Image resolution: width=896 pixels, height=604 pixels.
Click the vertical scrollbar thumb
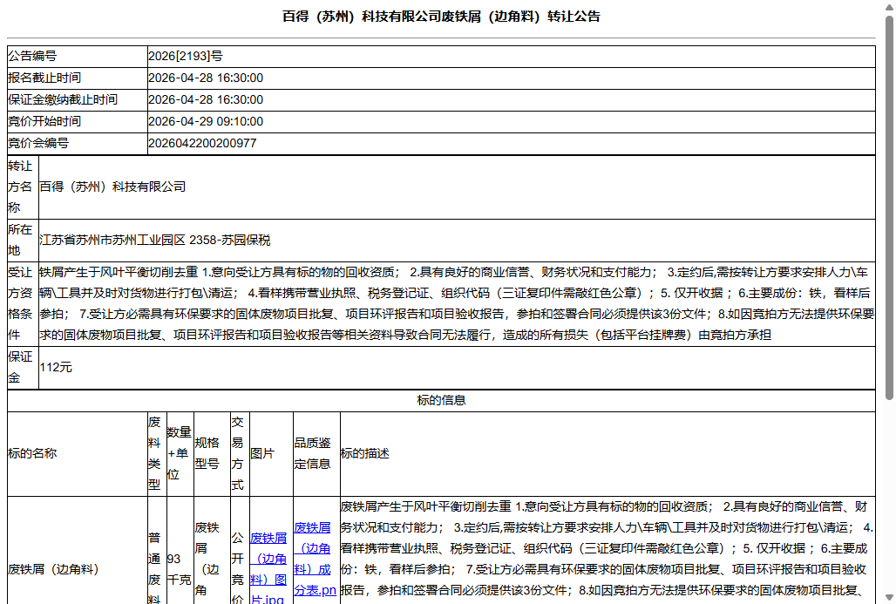click(889, 208)
